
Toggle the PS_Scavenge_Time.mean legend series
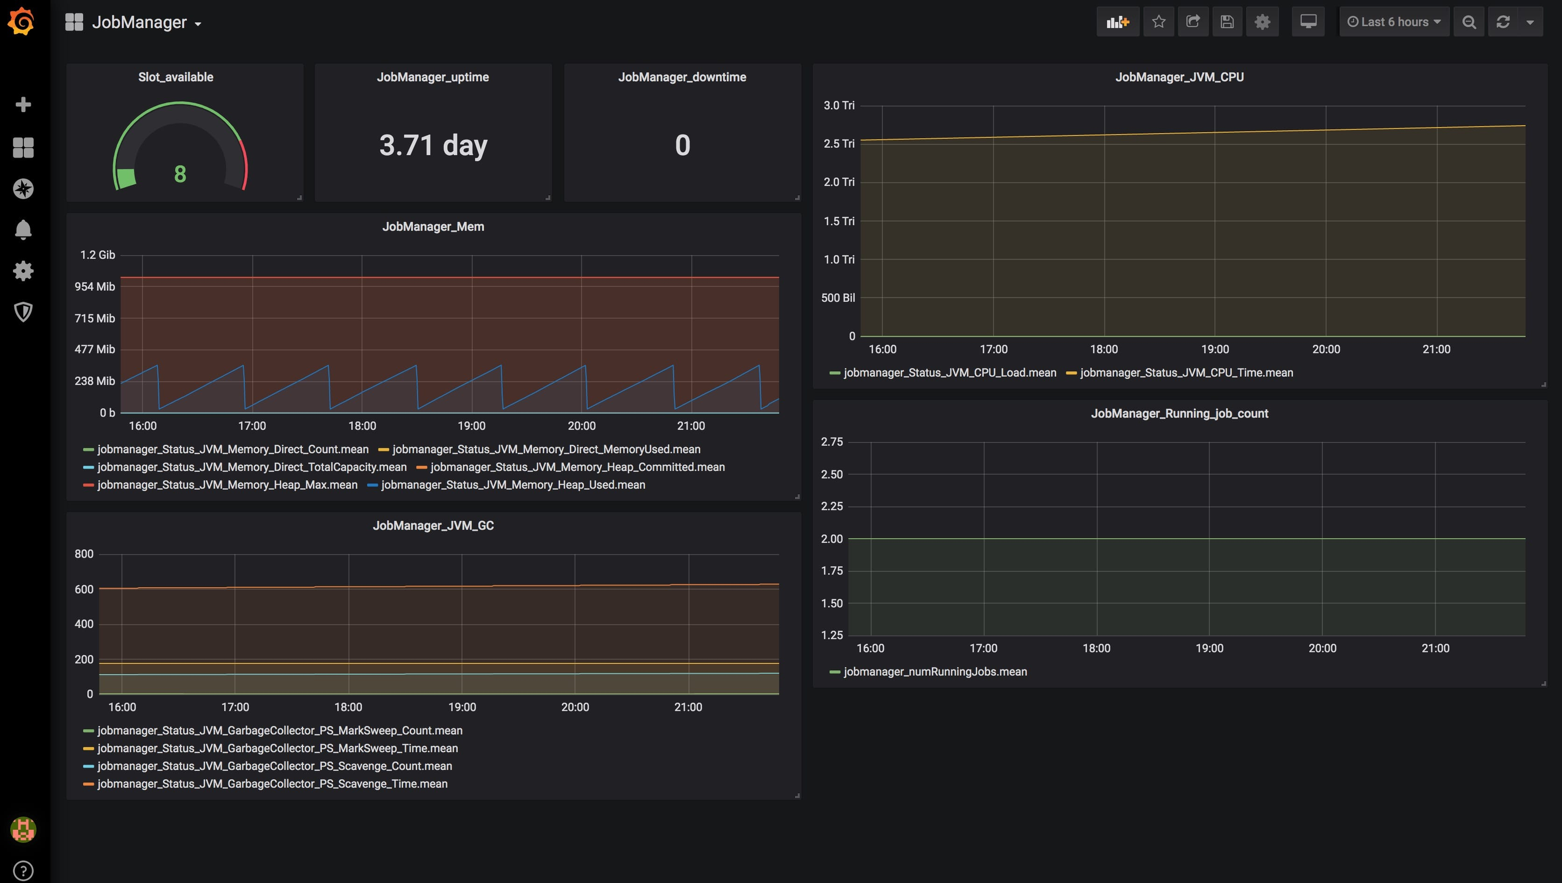272,784
